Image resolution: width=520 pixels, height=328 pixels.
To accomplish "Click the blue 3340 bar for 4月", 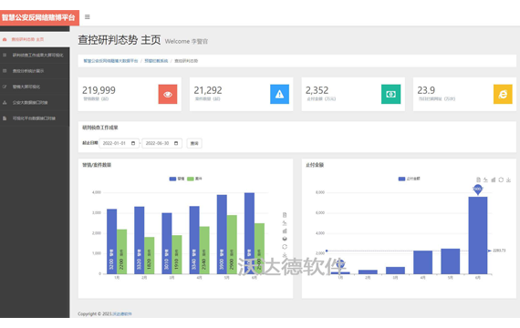I will [x=194, y=241].
